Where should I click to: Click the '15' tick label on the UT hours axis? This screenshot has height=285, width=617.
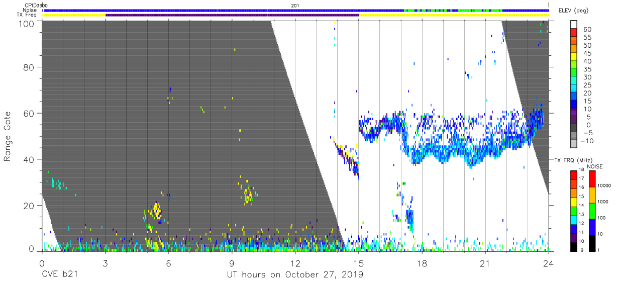(358, 263)
